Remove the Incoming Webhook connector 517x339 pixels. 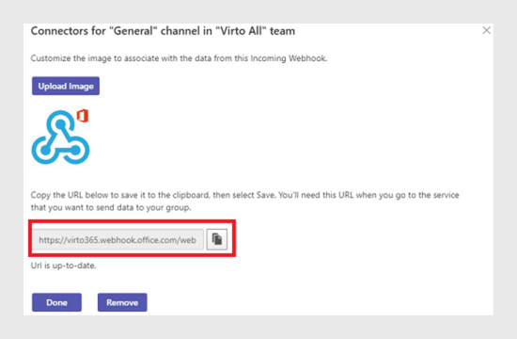[x=122, y=302]
